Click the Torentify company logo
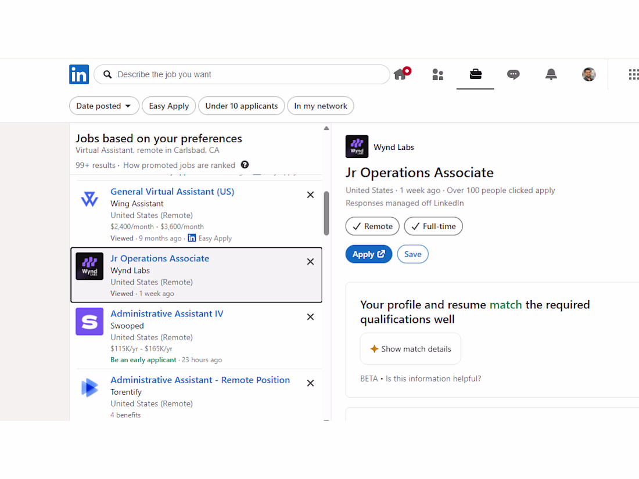The height and width of the screenshot is (479, 639). point(89,387)
